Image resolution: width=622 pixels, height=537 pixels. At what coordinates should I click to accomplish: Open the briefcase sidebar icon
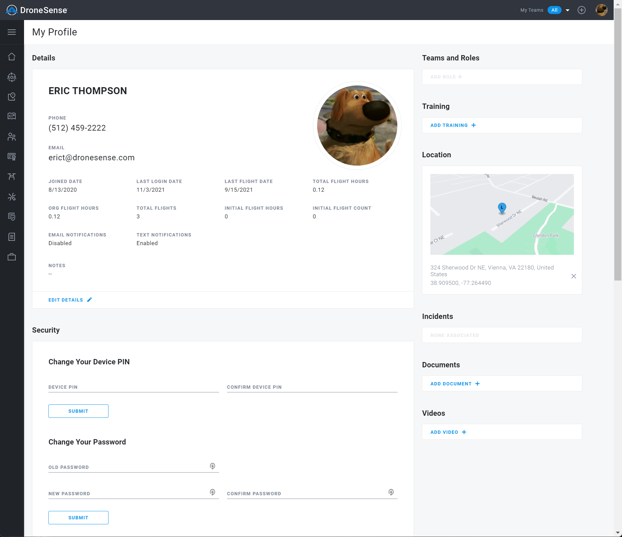pyautogui.click(x=12, y=257)
